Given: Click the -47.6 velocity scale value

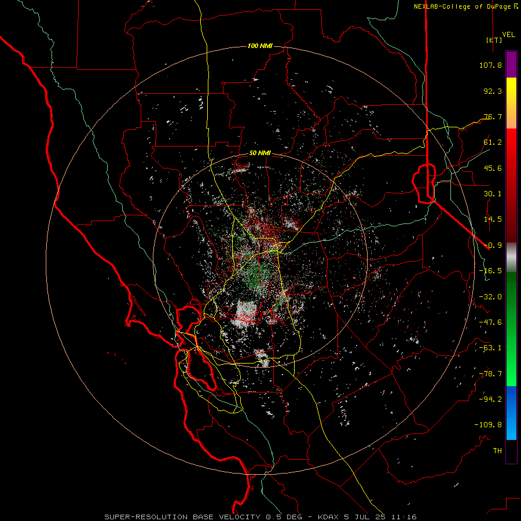Looking at the screenshot, I should pos(490,322).
